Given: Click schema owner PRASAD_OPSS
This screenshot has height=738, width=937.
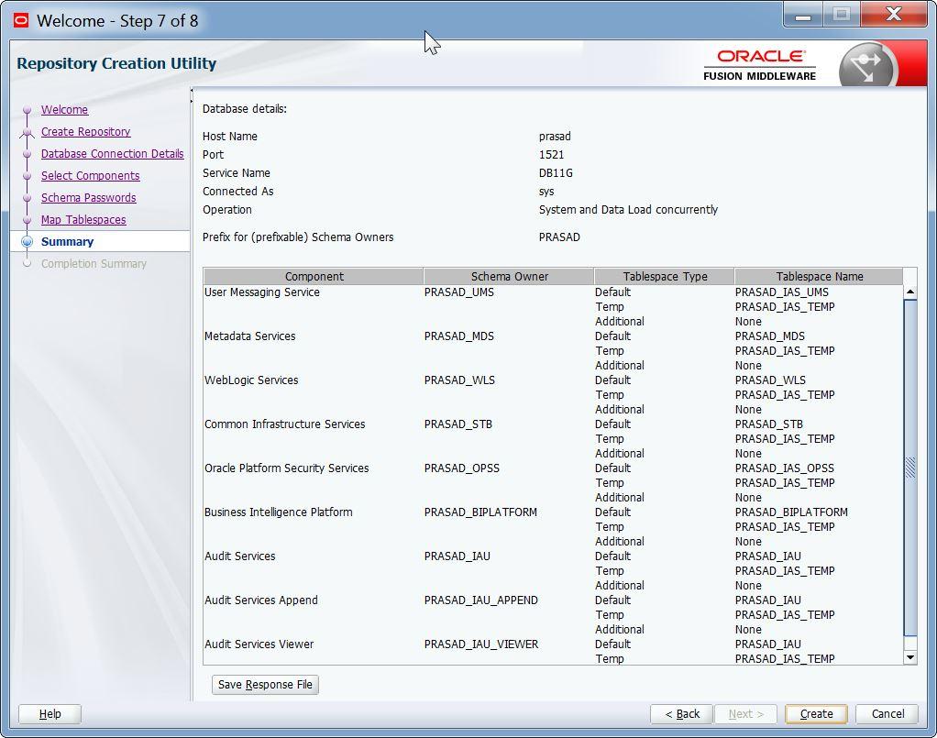Looking at the screenshot, I should point(462,468).
